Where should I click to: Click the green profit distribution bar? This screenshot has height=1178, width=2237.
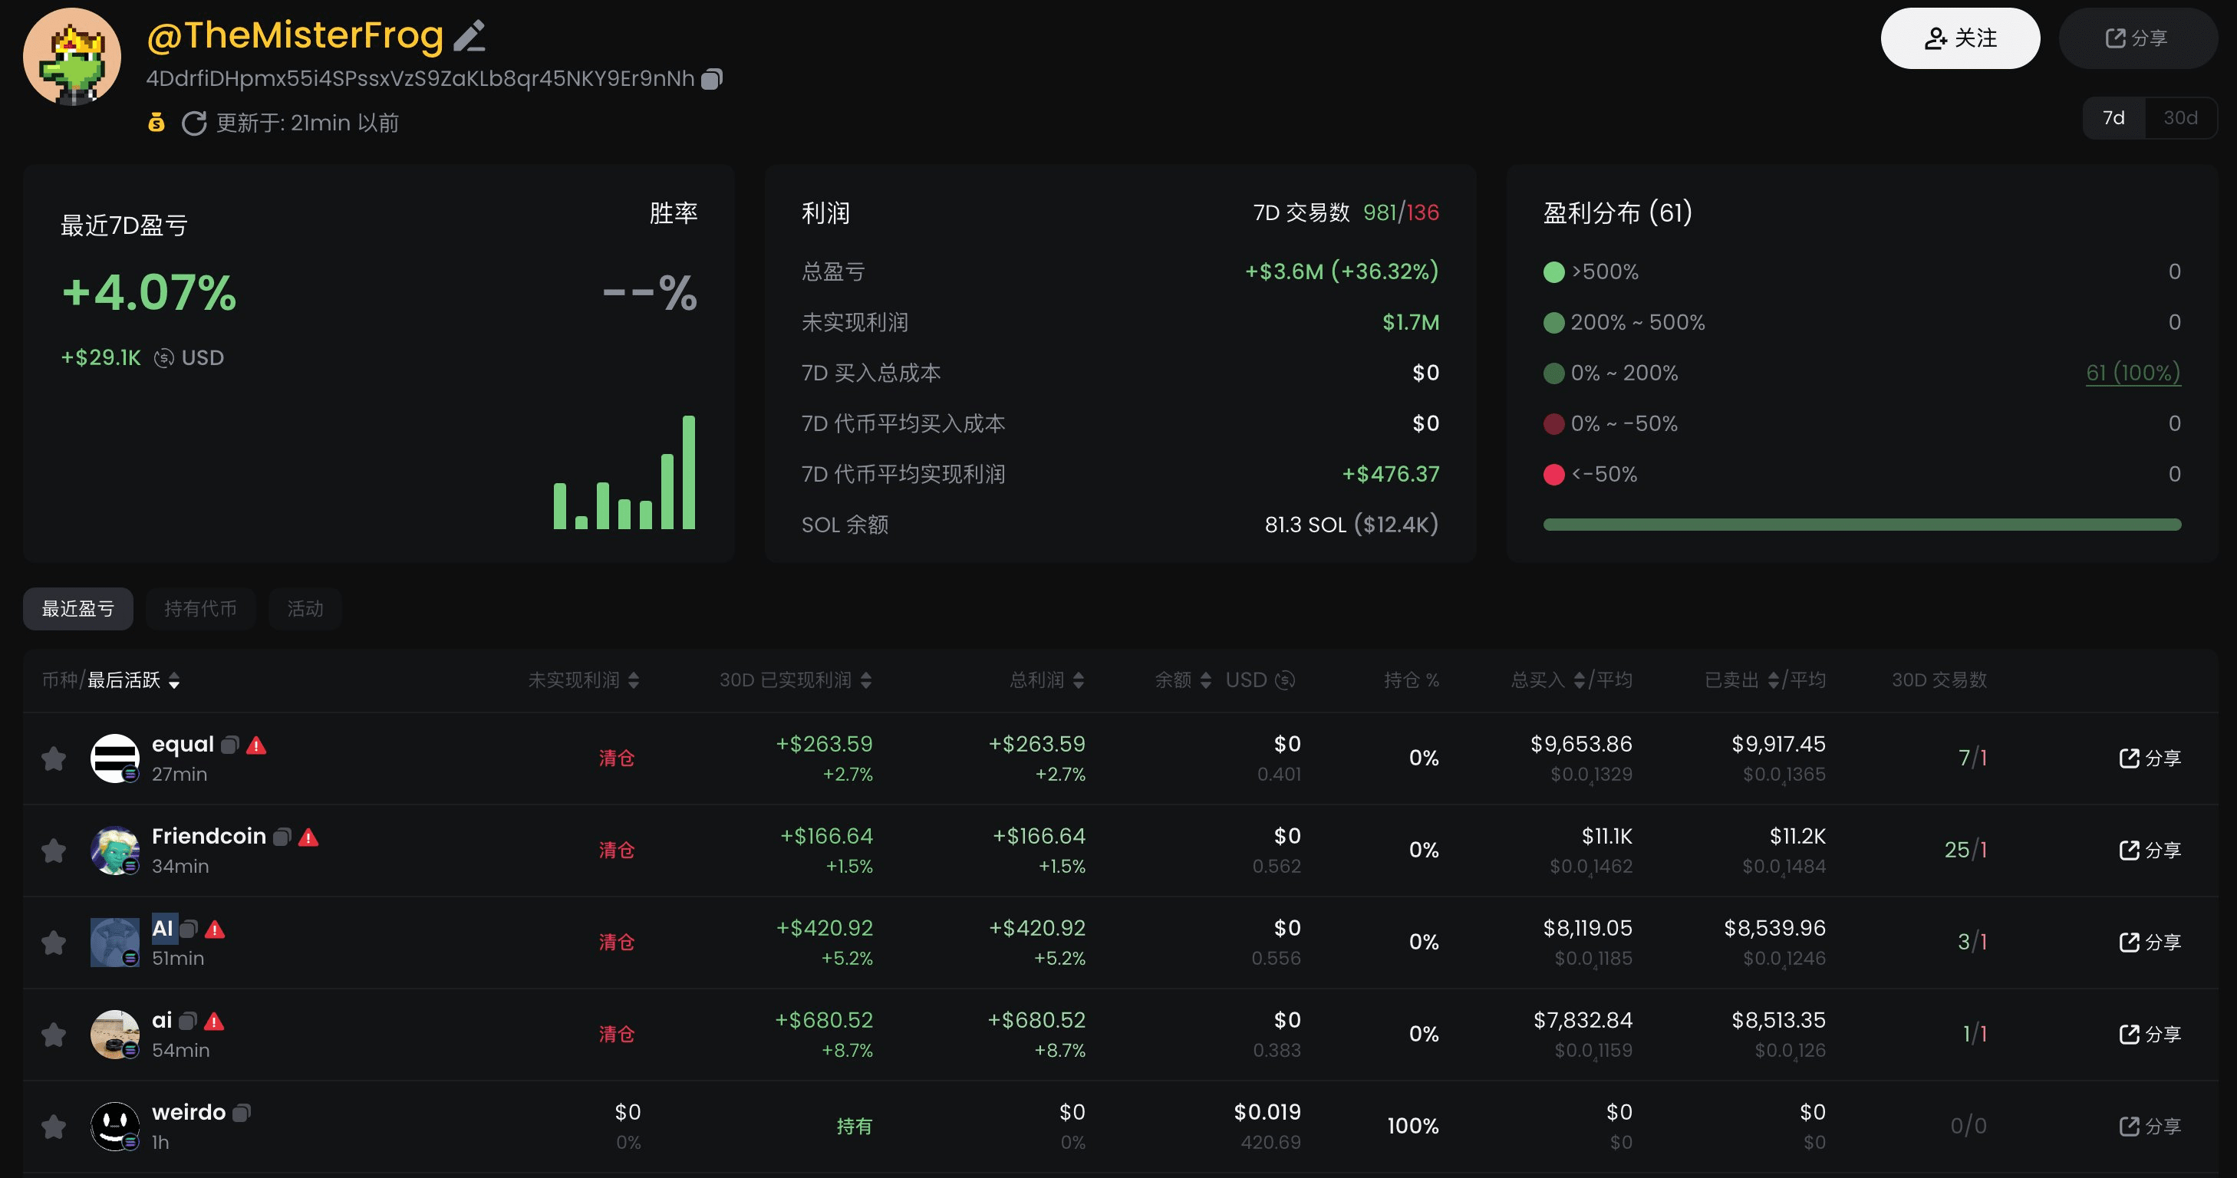tap(1862, 525)
